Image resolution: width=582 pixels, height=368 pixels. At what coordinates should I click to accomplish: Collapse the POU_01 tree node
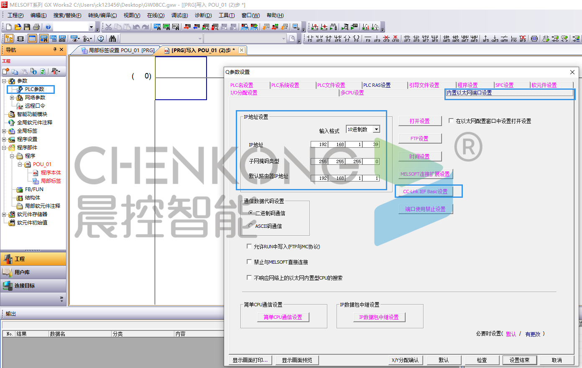point(20,164)
